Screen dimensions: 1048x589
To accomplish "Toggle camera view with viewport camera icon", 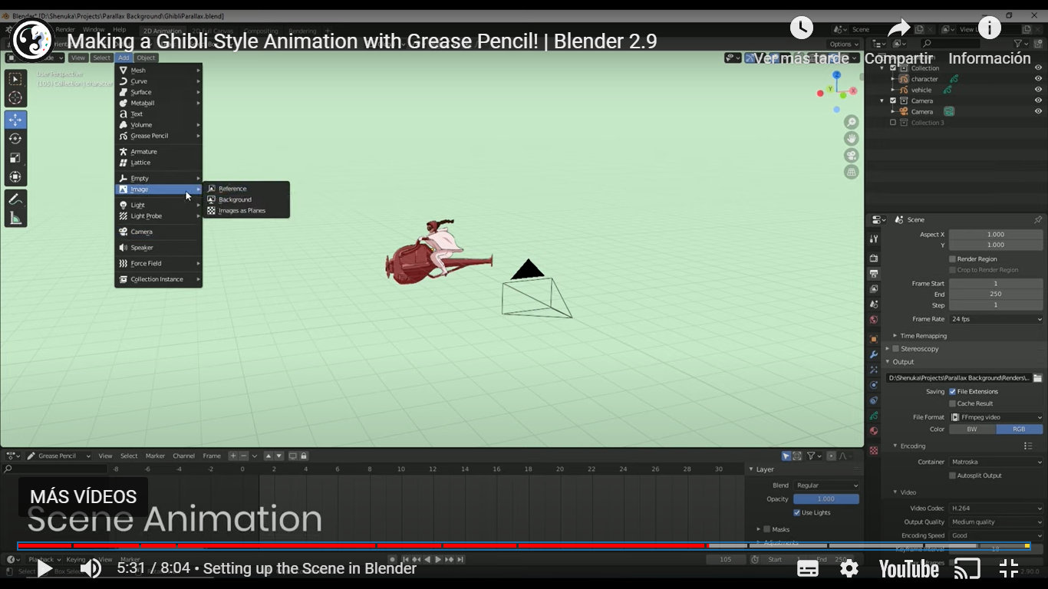I will (851, 156).
